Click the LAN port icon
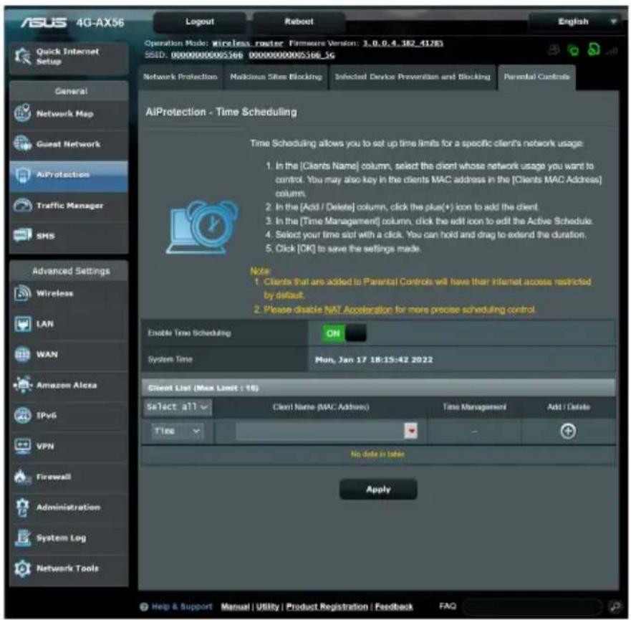Image resolution: width=631 pixels, height=620 pixels. (22, 324)
